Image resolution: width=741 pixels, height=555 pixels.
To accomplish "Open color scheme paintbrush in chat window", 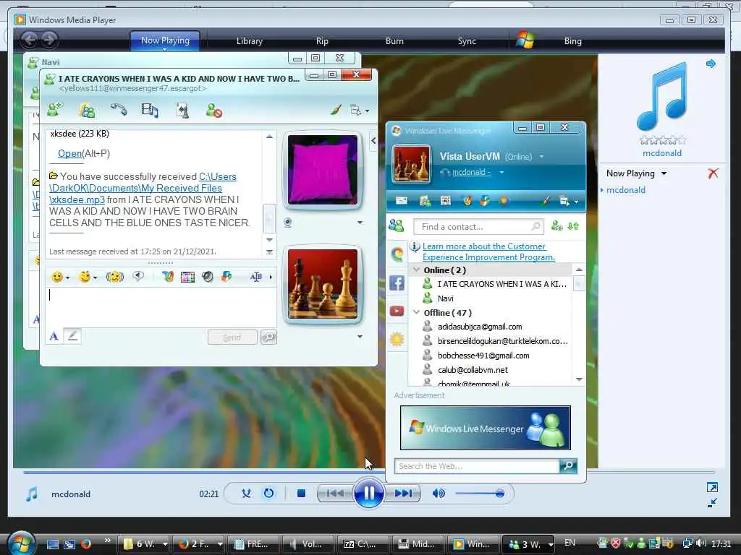I will pos(336,111).
